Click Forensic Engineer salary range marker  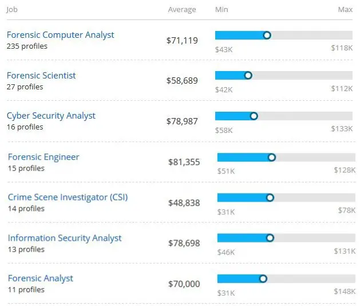pyautogui.click(x=272, y=157)
